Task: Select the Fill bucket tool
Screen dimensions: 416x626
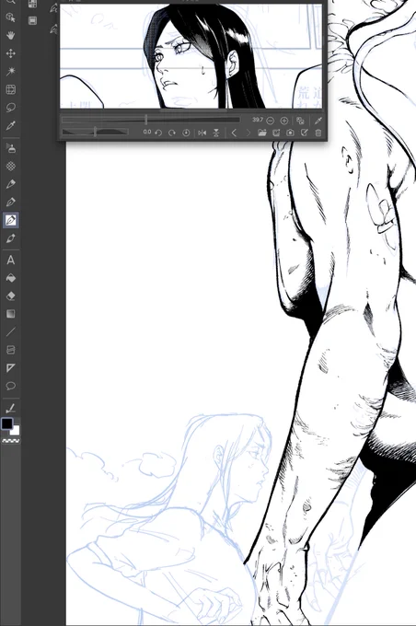Action: click(x=11, y=278)
